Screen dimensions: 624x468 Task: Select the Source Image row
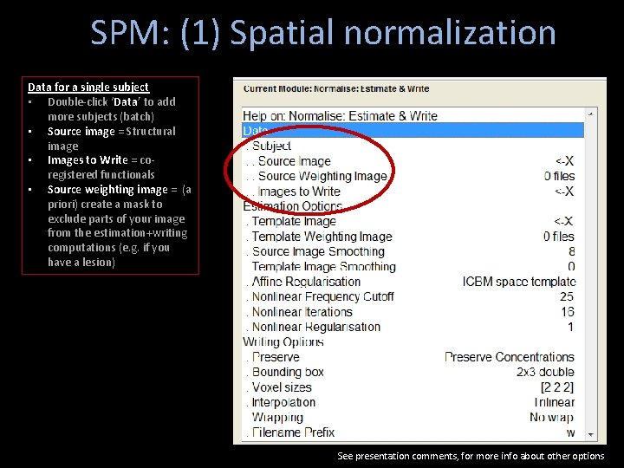[413, 161]
